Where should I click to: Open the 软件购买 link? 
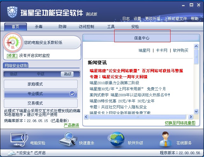(x=180, y=51)
